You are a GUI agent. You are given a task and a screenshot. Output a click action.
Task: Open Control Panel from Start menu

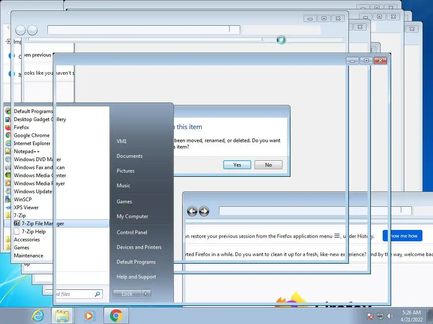pyautogui.click(x=132, y=232)
